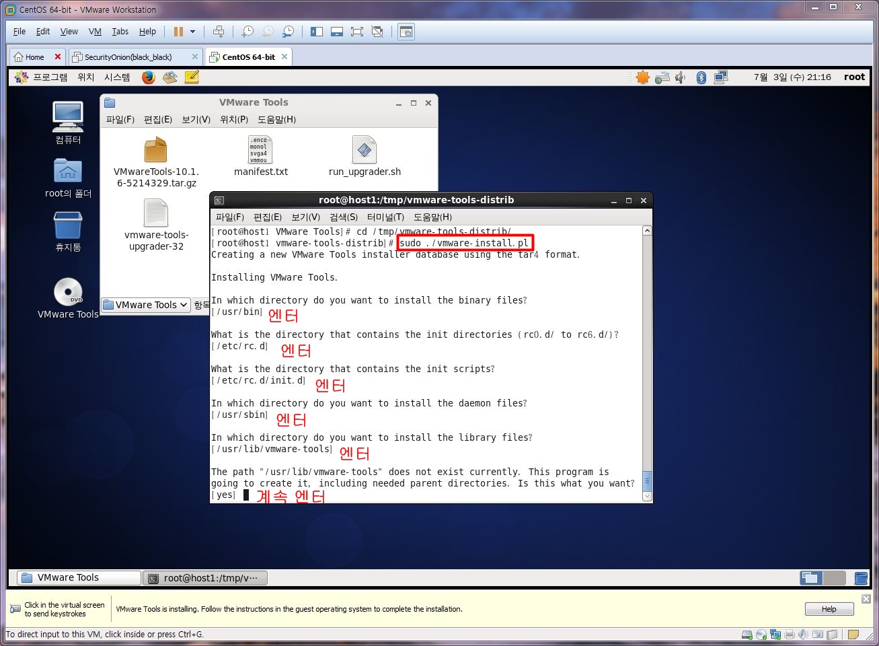Close the Home tab

[x=58, y=57]
